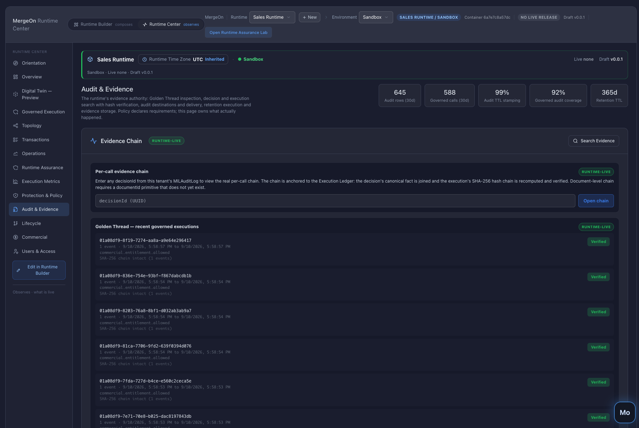
Task: Click the Lifecycle branch icon
Action: pos(16,224)
